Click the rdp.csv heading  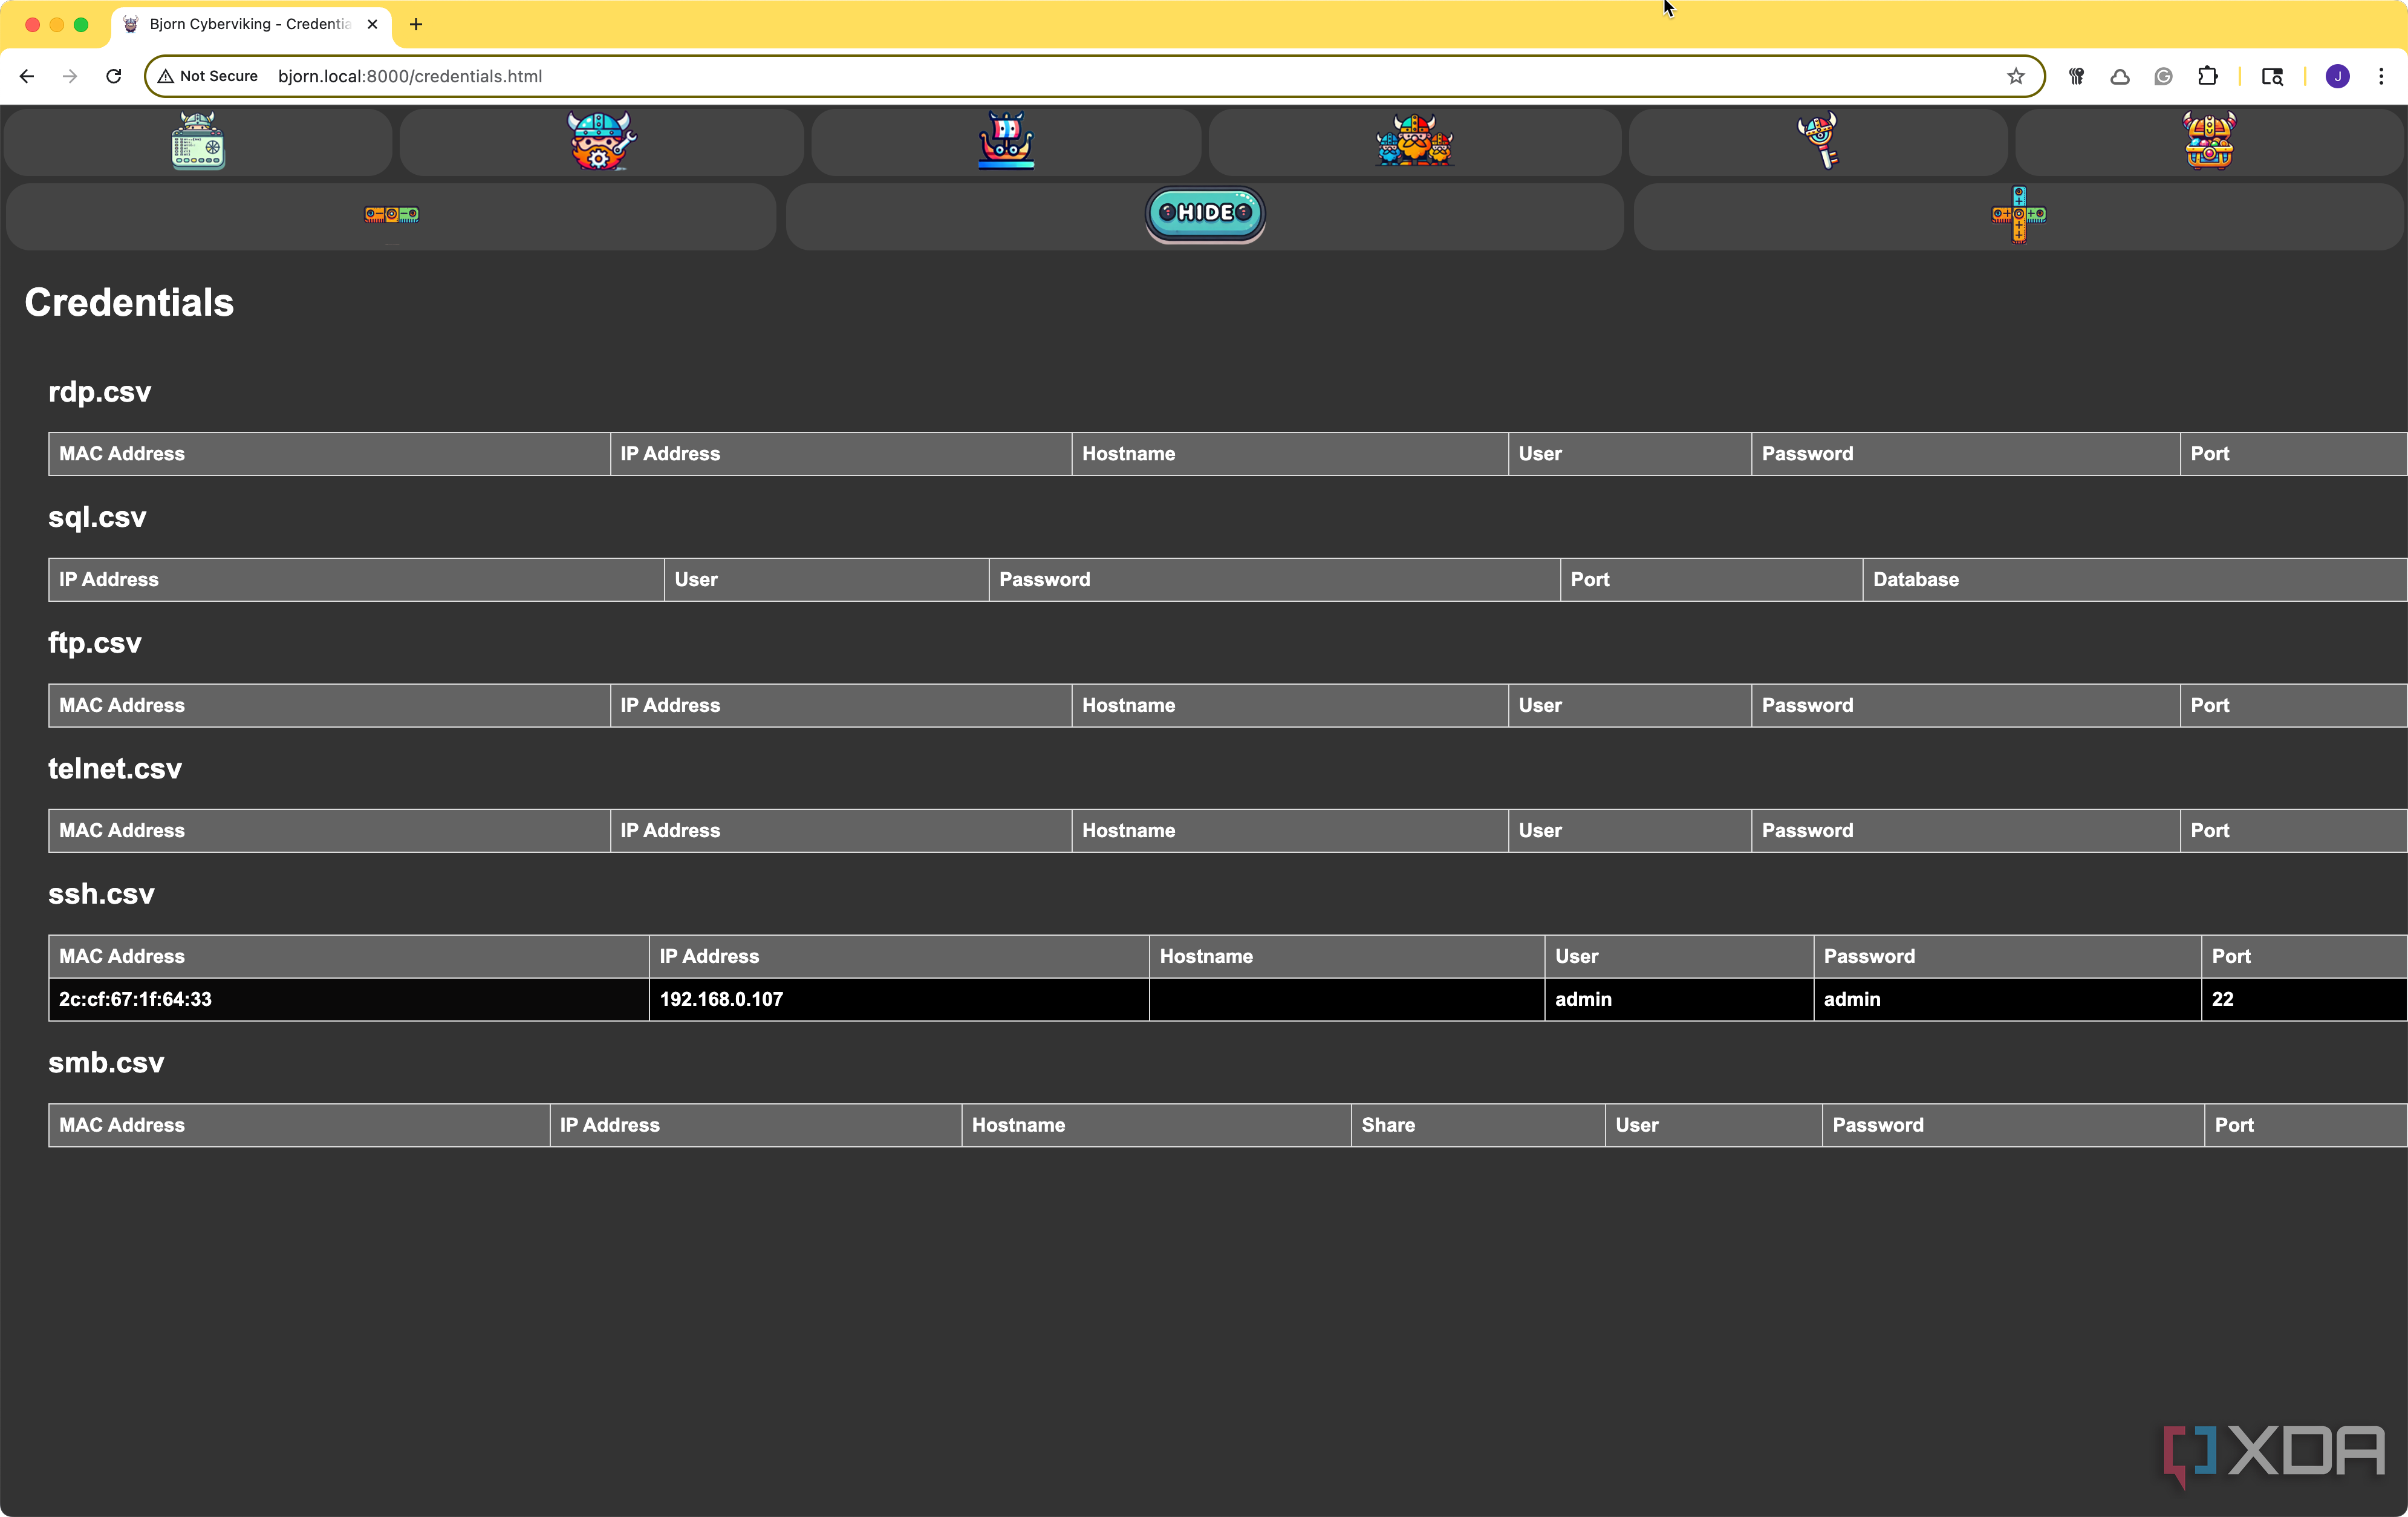(x=100, y=392)
